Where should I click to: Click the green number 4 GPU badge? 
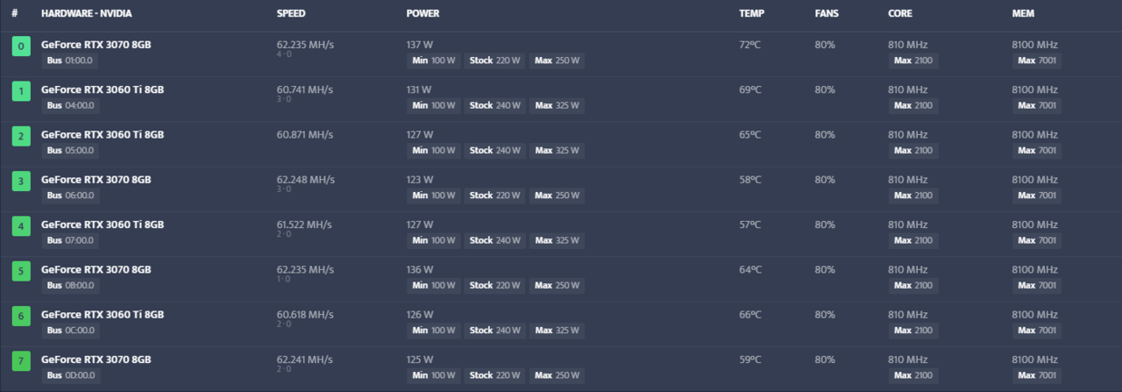click(21, 226)
